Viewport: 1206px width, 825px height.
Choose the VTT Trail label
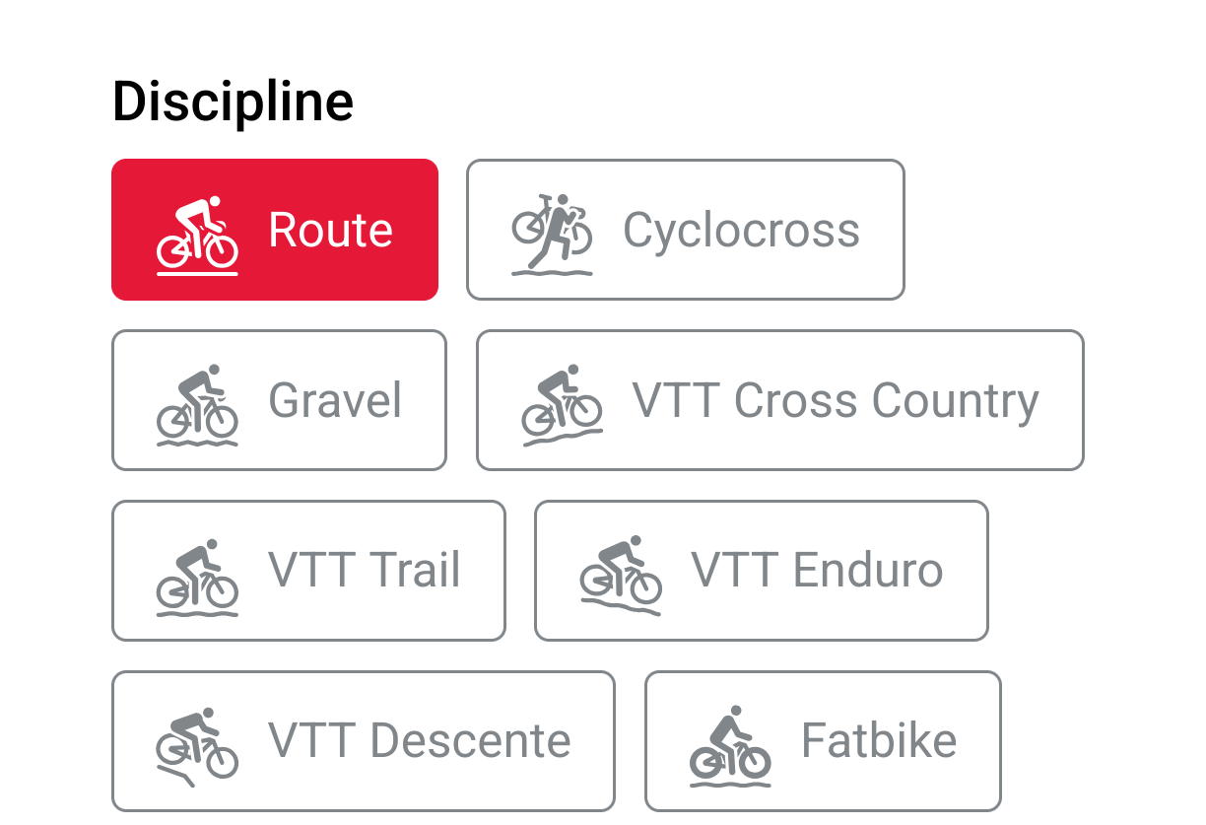click(365, 572)
